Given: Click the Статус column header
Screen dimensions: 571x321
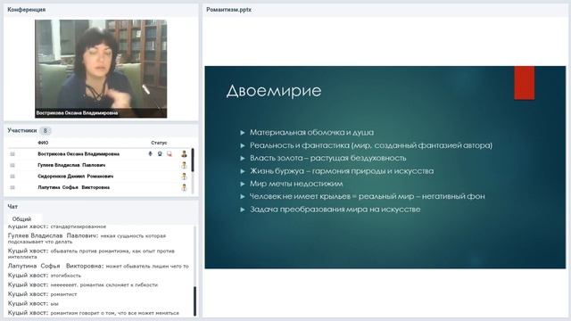Looking at the screenshot, I should [159, 143].
